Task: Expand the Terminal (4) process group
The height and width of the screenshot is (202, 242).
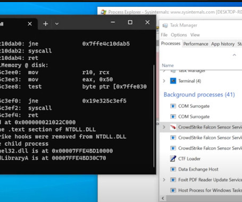Action: pos(164,81)
